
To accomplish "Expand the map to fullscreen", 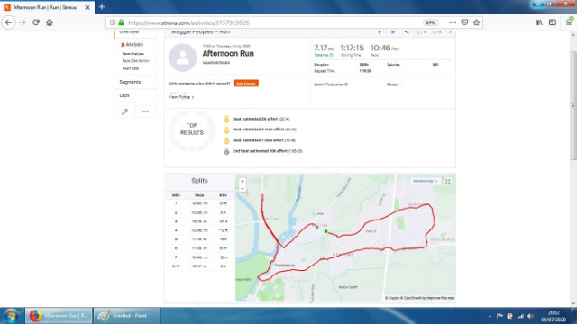I will click(x=448, y=181).
